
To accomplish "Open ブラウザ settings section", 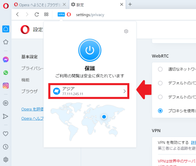I will pyautogui.click(x=29, y=91).
